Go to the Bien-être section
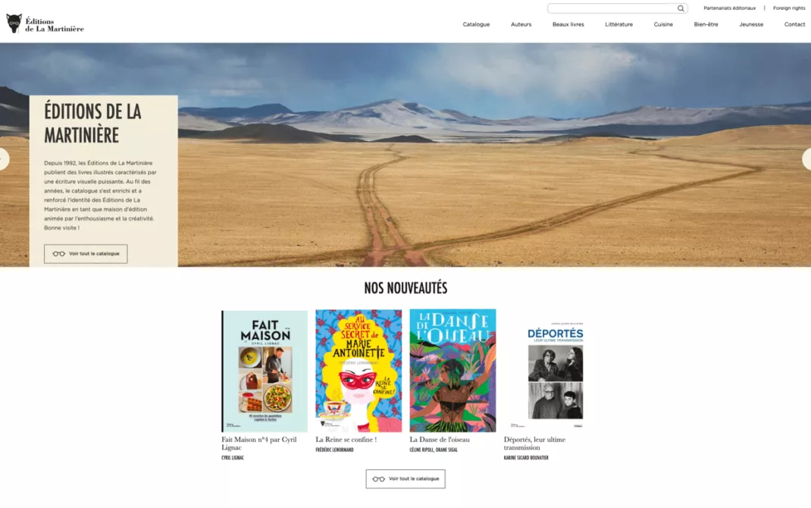This screenshot has width=811, height=508. (706, 24)
